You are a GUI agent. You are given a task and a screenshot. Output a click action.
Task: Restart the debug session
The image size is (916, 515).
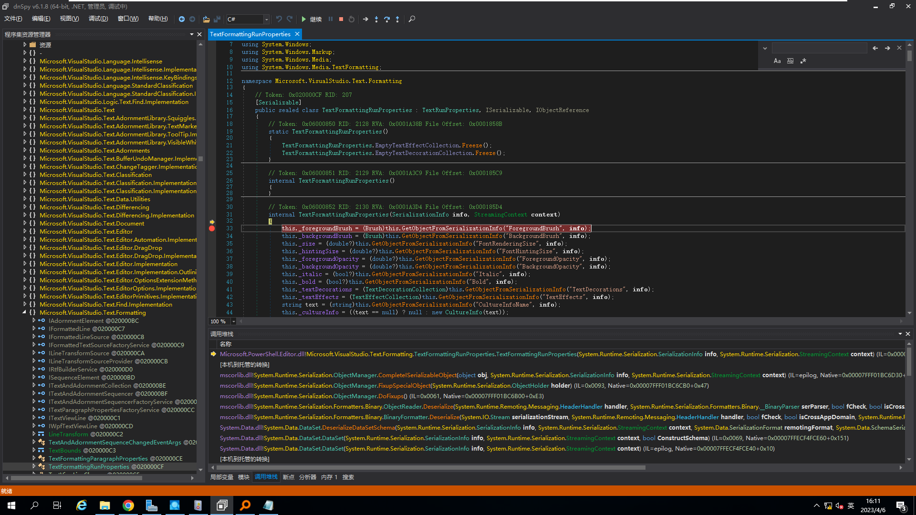(352, 19)
